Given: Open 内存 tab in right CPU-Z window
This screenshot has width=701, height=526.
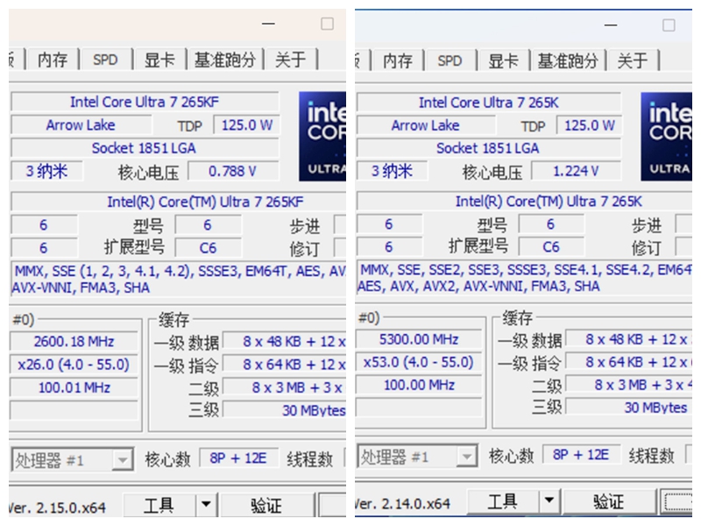Looking at the screenshot, I should click(x=398, y=60).
